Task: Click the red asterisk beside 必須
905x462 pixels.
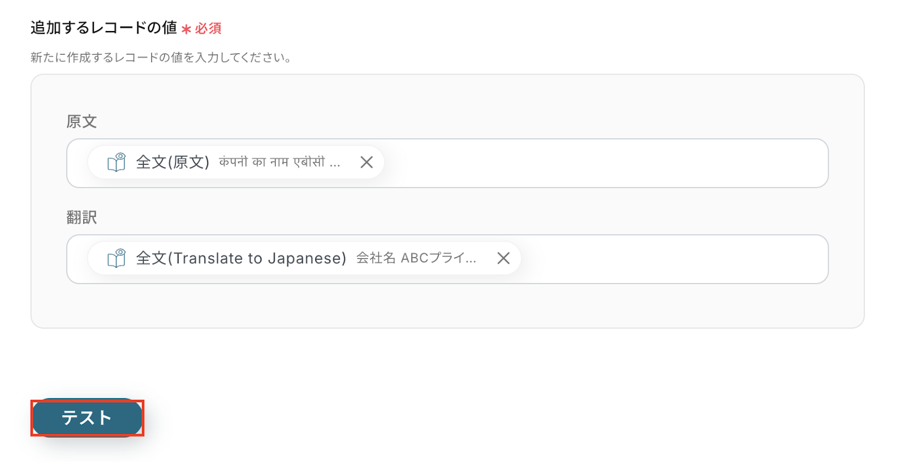Action: click(x=186, y=29)
